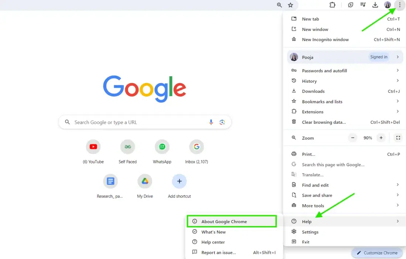Image resolution: width=406 pixels, height=259 pixels.
Task: Increase zoom with the plus button
Action: click(381, 138)
